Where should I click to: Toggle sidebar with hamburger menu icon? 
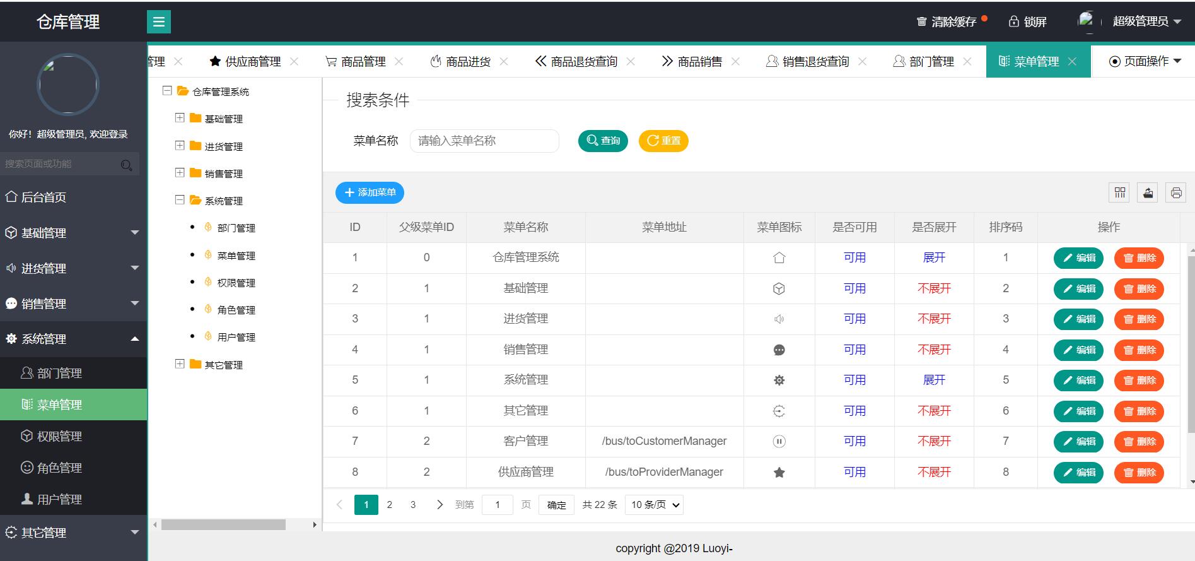point(159,22)
